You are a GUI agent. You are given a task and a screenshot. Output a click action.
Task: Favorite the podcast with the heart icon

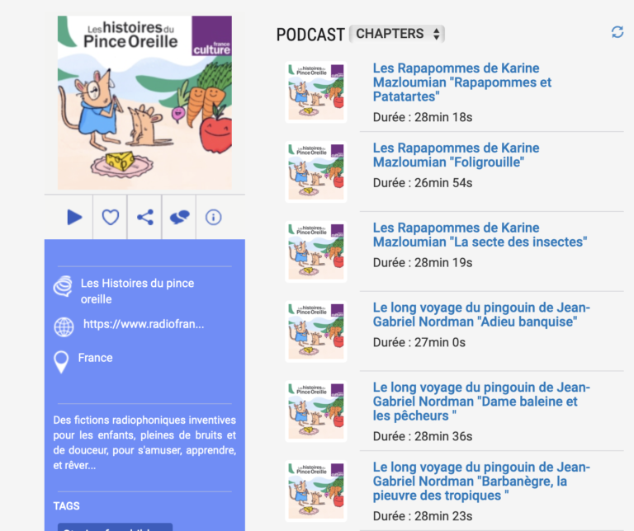point(110,217)
